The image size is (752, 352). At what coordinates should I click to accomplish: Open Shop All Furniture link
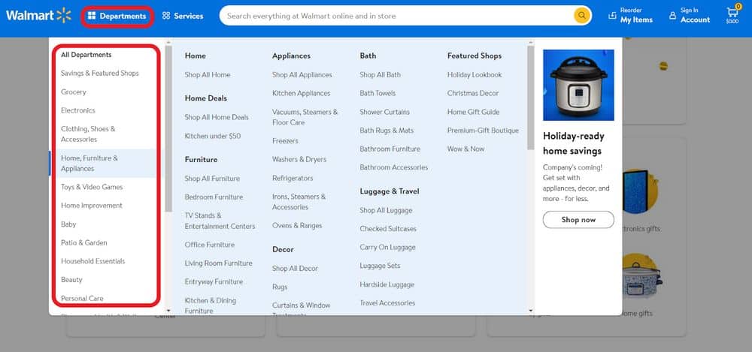pyautogui.click(x=212, y=179)
